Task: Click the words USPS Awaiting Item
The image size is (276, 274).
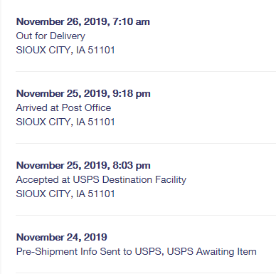Action: [x=212, y=251]
